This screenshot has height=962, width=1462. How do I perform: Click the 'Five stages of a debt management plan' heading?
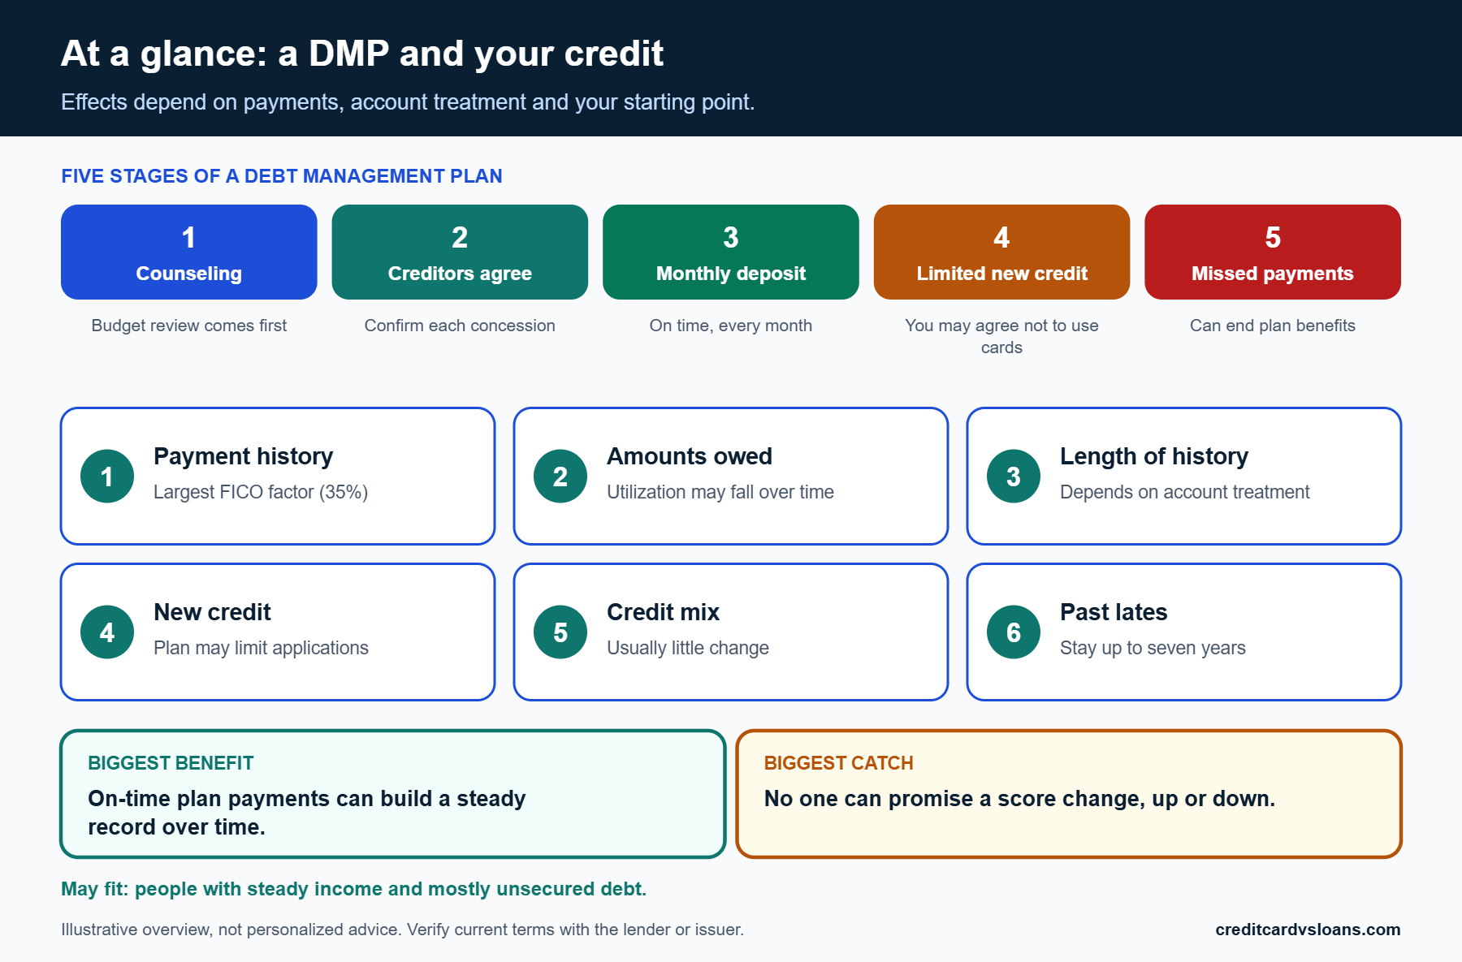tap(282, 176)
